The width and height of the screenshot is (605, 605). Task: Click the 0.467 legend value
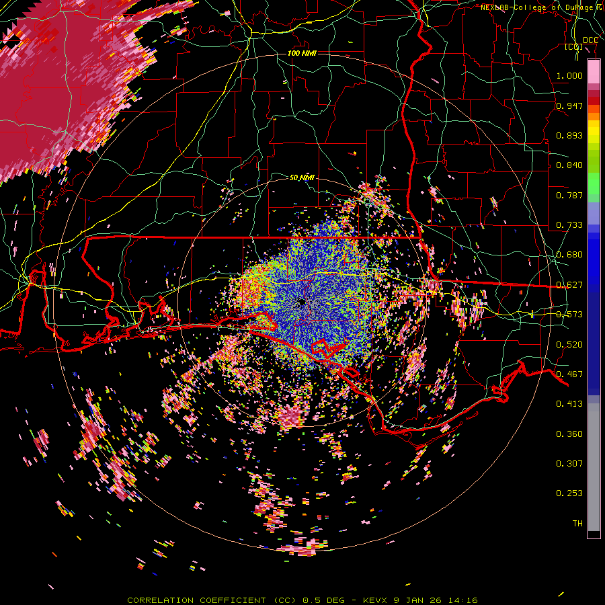coord(569,374)
